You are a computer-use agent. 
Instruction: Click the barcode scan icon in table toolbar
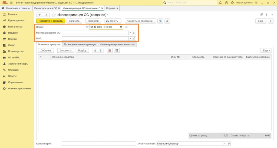[x=117, y=50]
